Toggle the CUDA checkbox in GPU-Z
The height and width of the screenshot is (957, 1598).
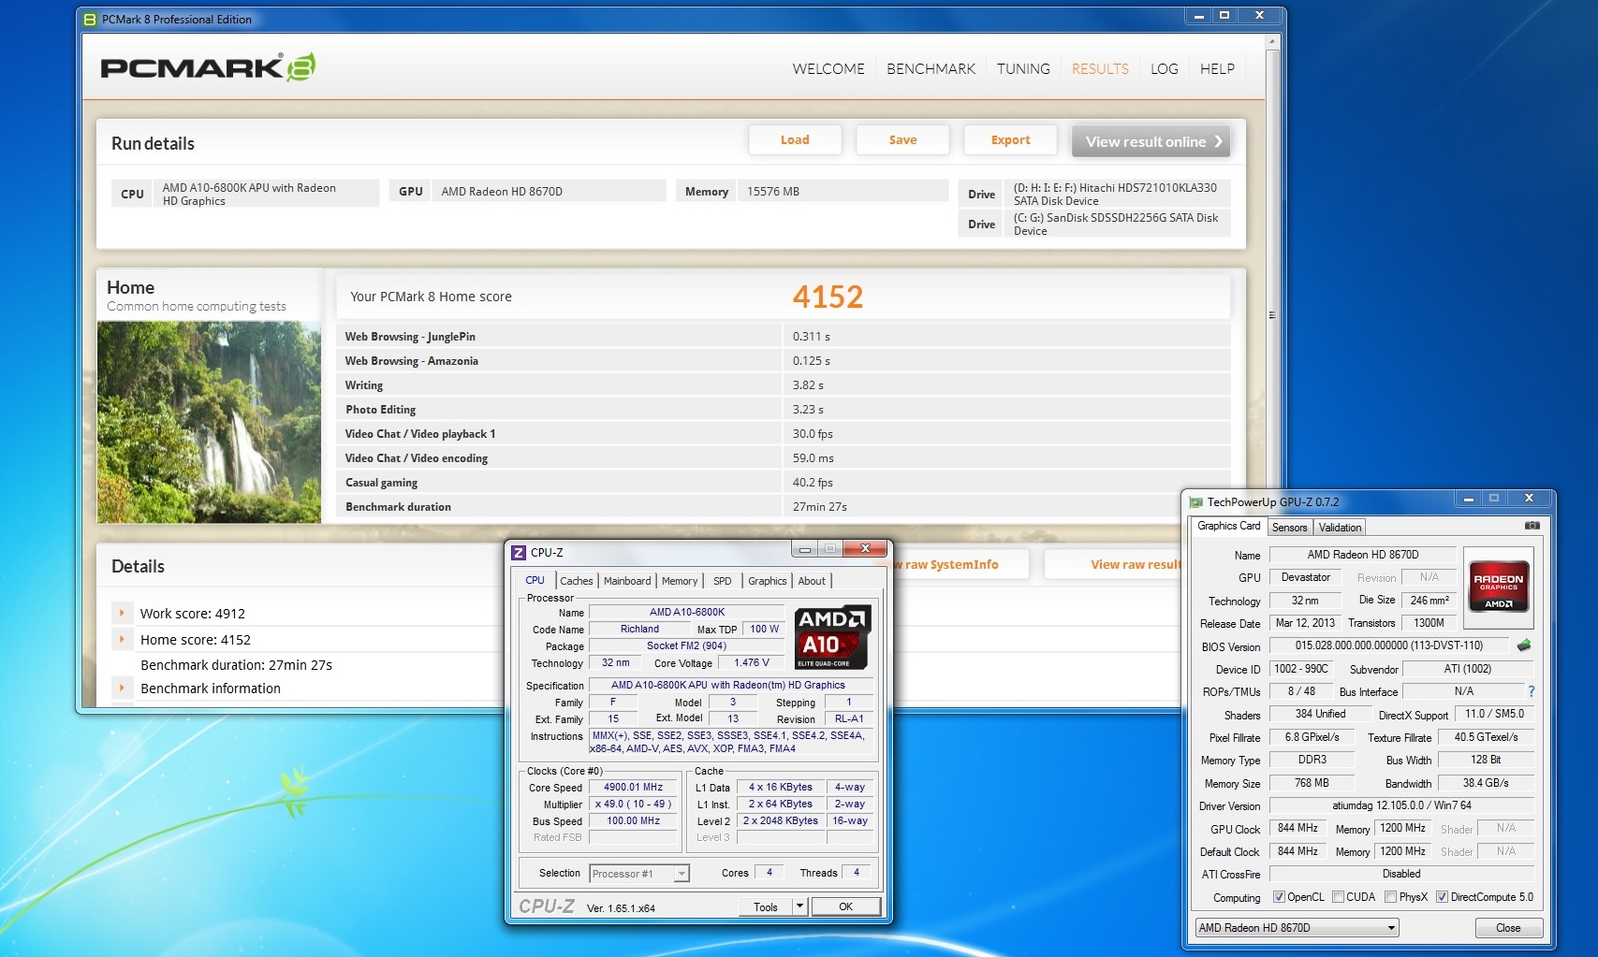pyautogui.click(x=1338, y=897)
